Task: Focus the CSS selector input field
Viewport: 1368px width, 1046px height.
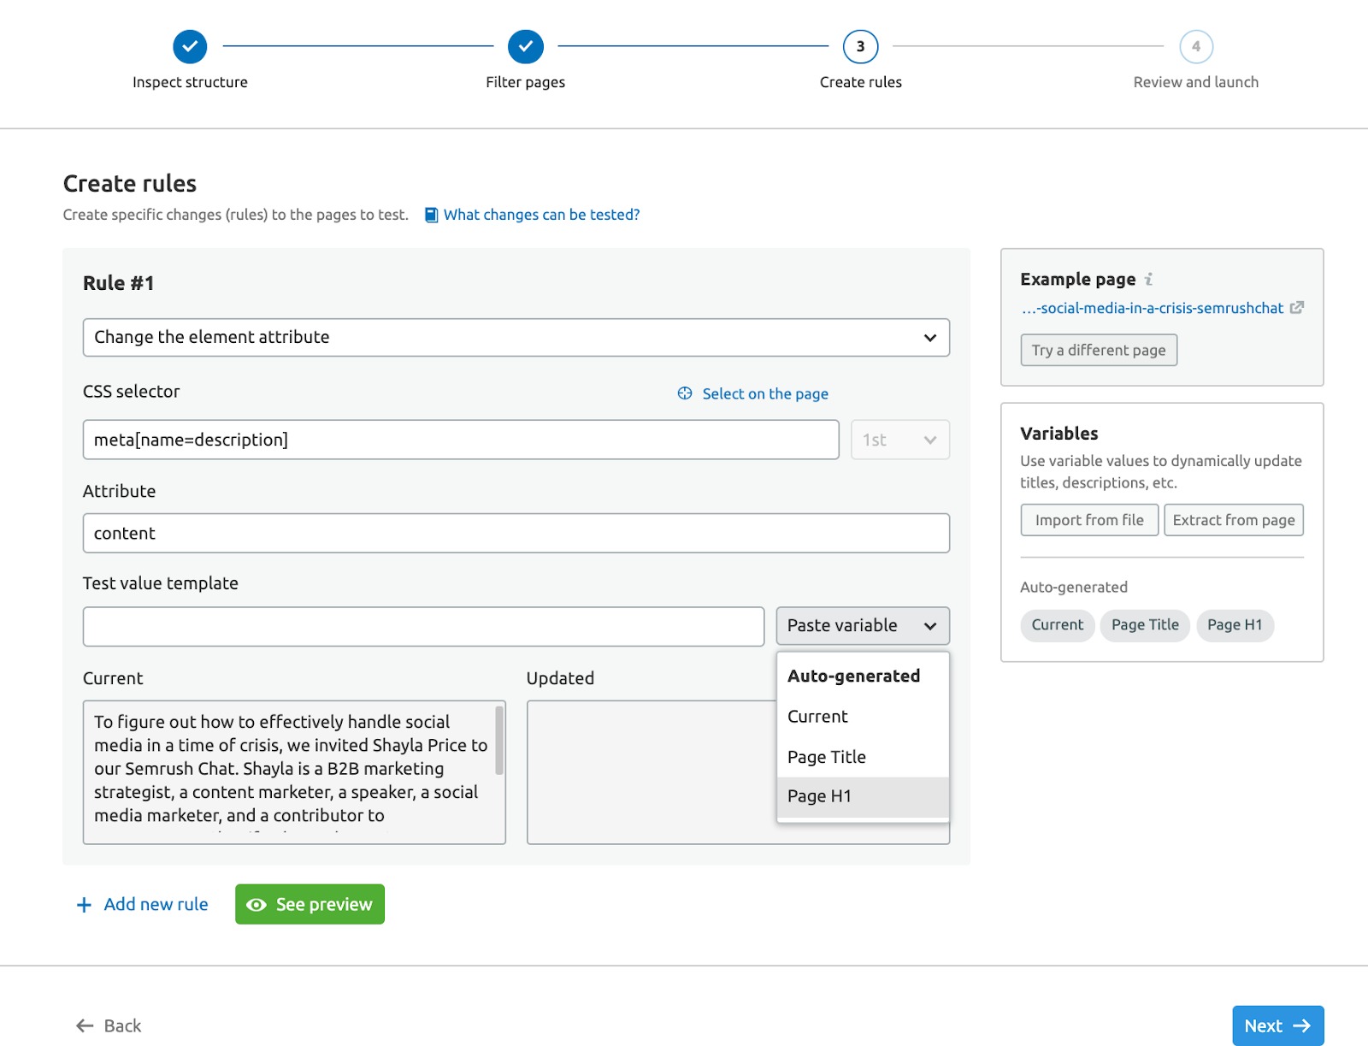Action: pyautogui.click(x=461, y=440)
